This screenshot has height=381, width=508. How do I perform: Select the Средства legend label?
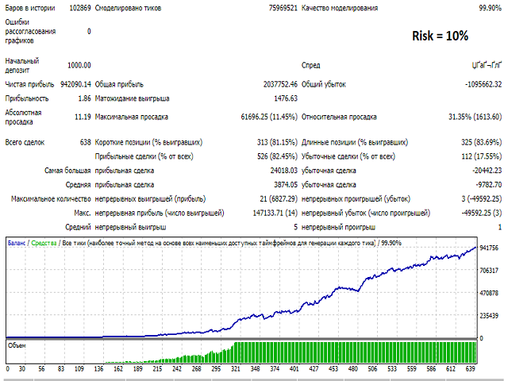tap(43, 242)
